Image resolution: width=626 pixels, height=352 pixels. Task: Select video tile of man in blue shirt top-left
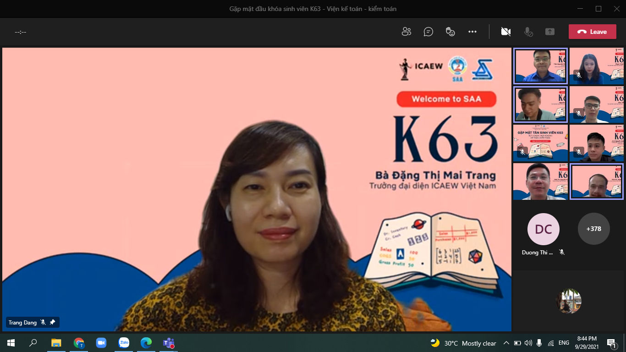pos(541,66)
